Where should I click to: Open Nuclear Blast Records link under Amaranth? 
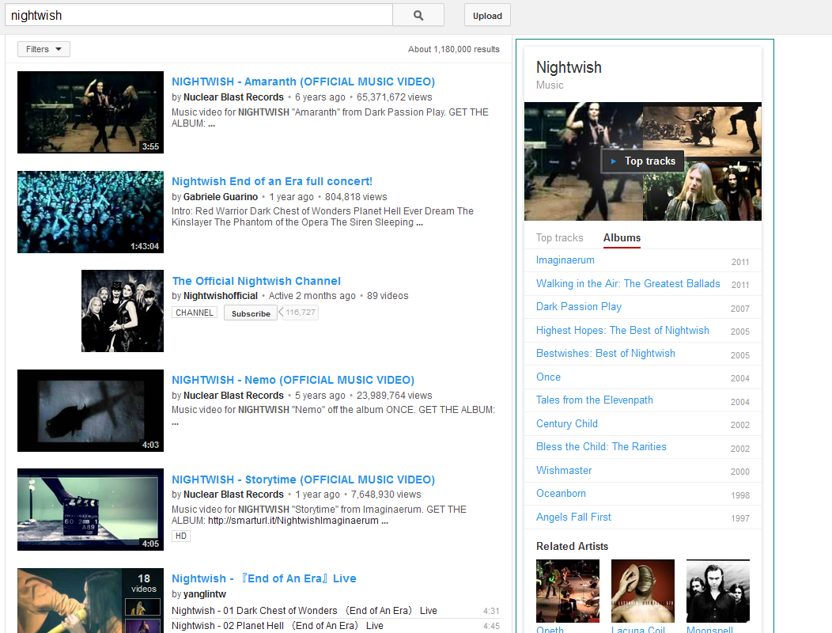pos(233,97)
